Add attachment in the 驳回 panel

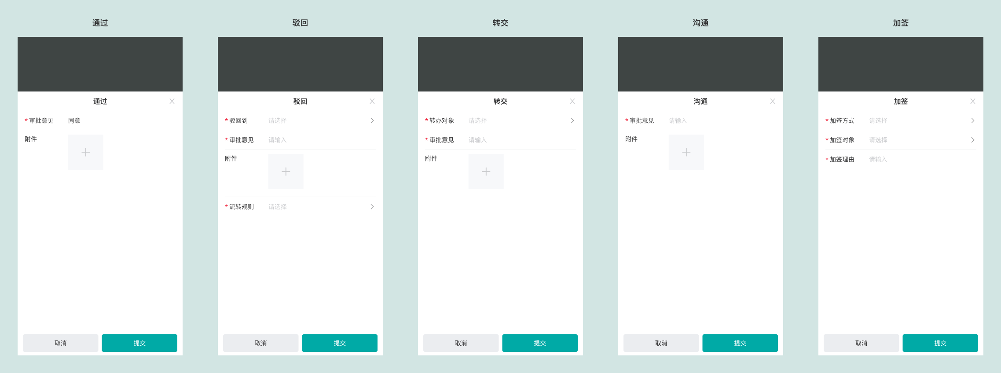[286, 172]
